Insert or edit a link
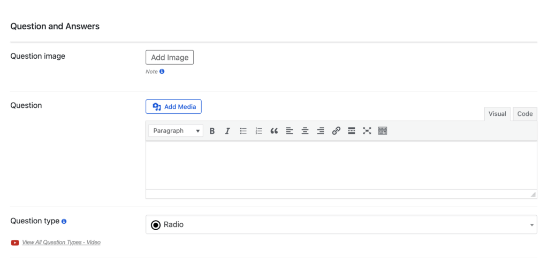548x258 pixels. [x=336, y=131]
